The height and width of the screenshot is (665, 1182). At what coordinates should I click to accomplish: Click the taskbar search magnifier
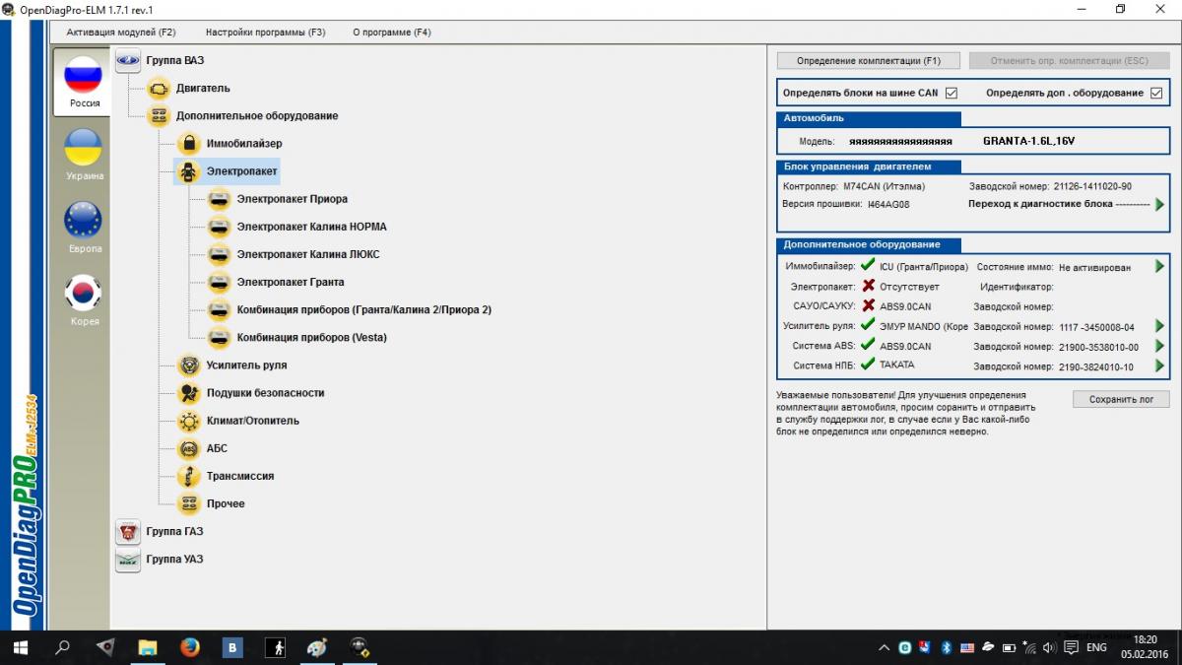[63, 647]
